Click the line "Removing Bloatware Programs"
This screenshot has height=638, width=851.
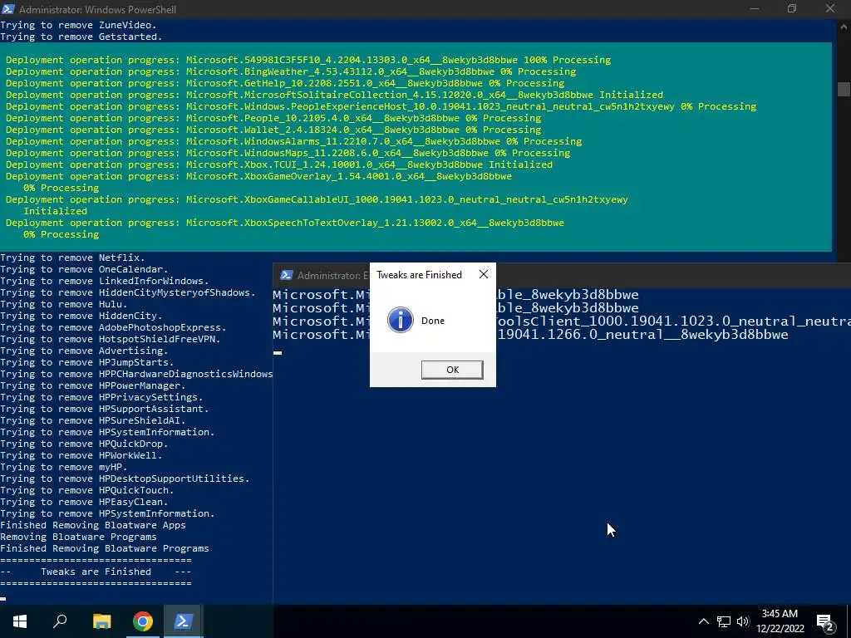pyautogui.click(x=79, y=537)
